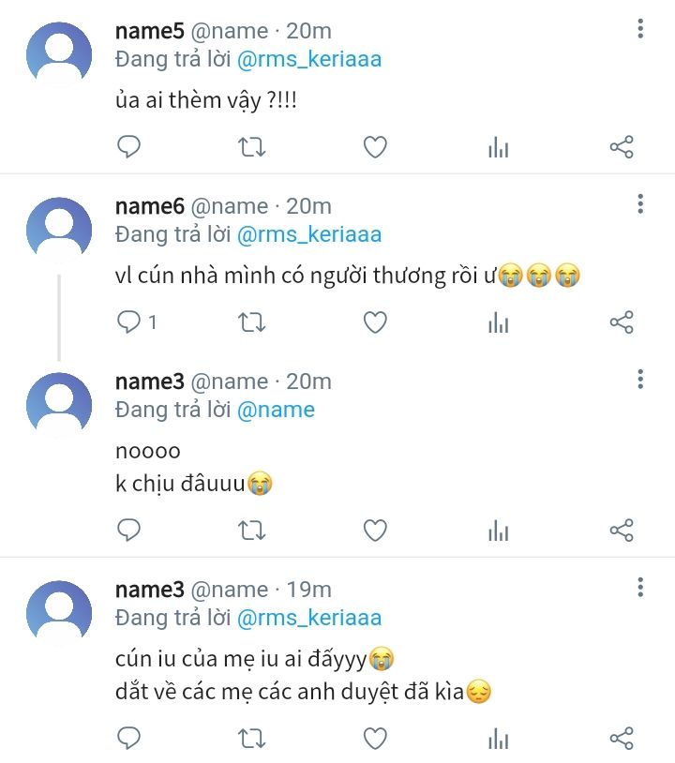Retweet name5's "ủa ai thèm vậy" tweet
675x763 pixels.
click(251, 147)
